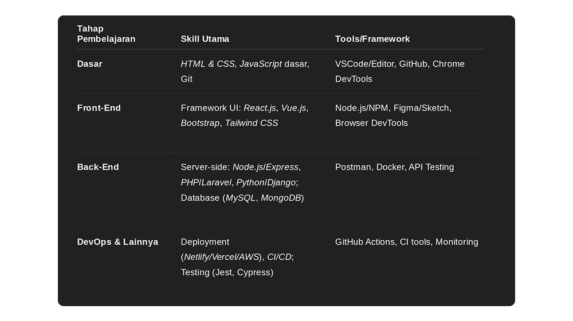Click the Front-End row label
This screenshot has width=573, height=321.
(x=99, y=108)
